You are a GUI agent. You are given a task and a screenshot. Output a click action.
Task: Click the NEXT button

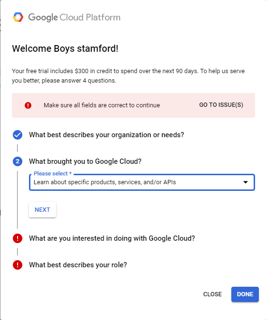point(42,210)
